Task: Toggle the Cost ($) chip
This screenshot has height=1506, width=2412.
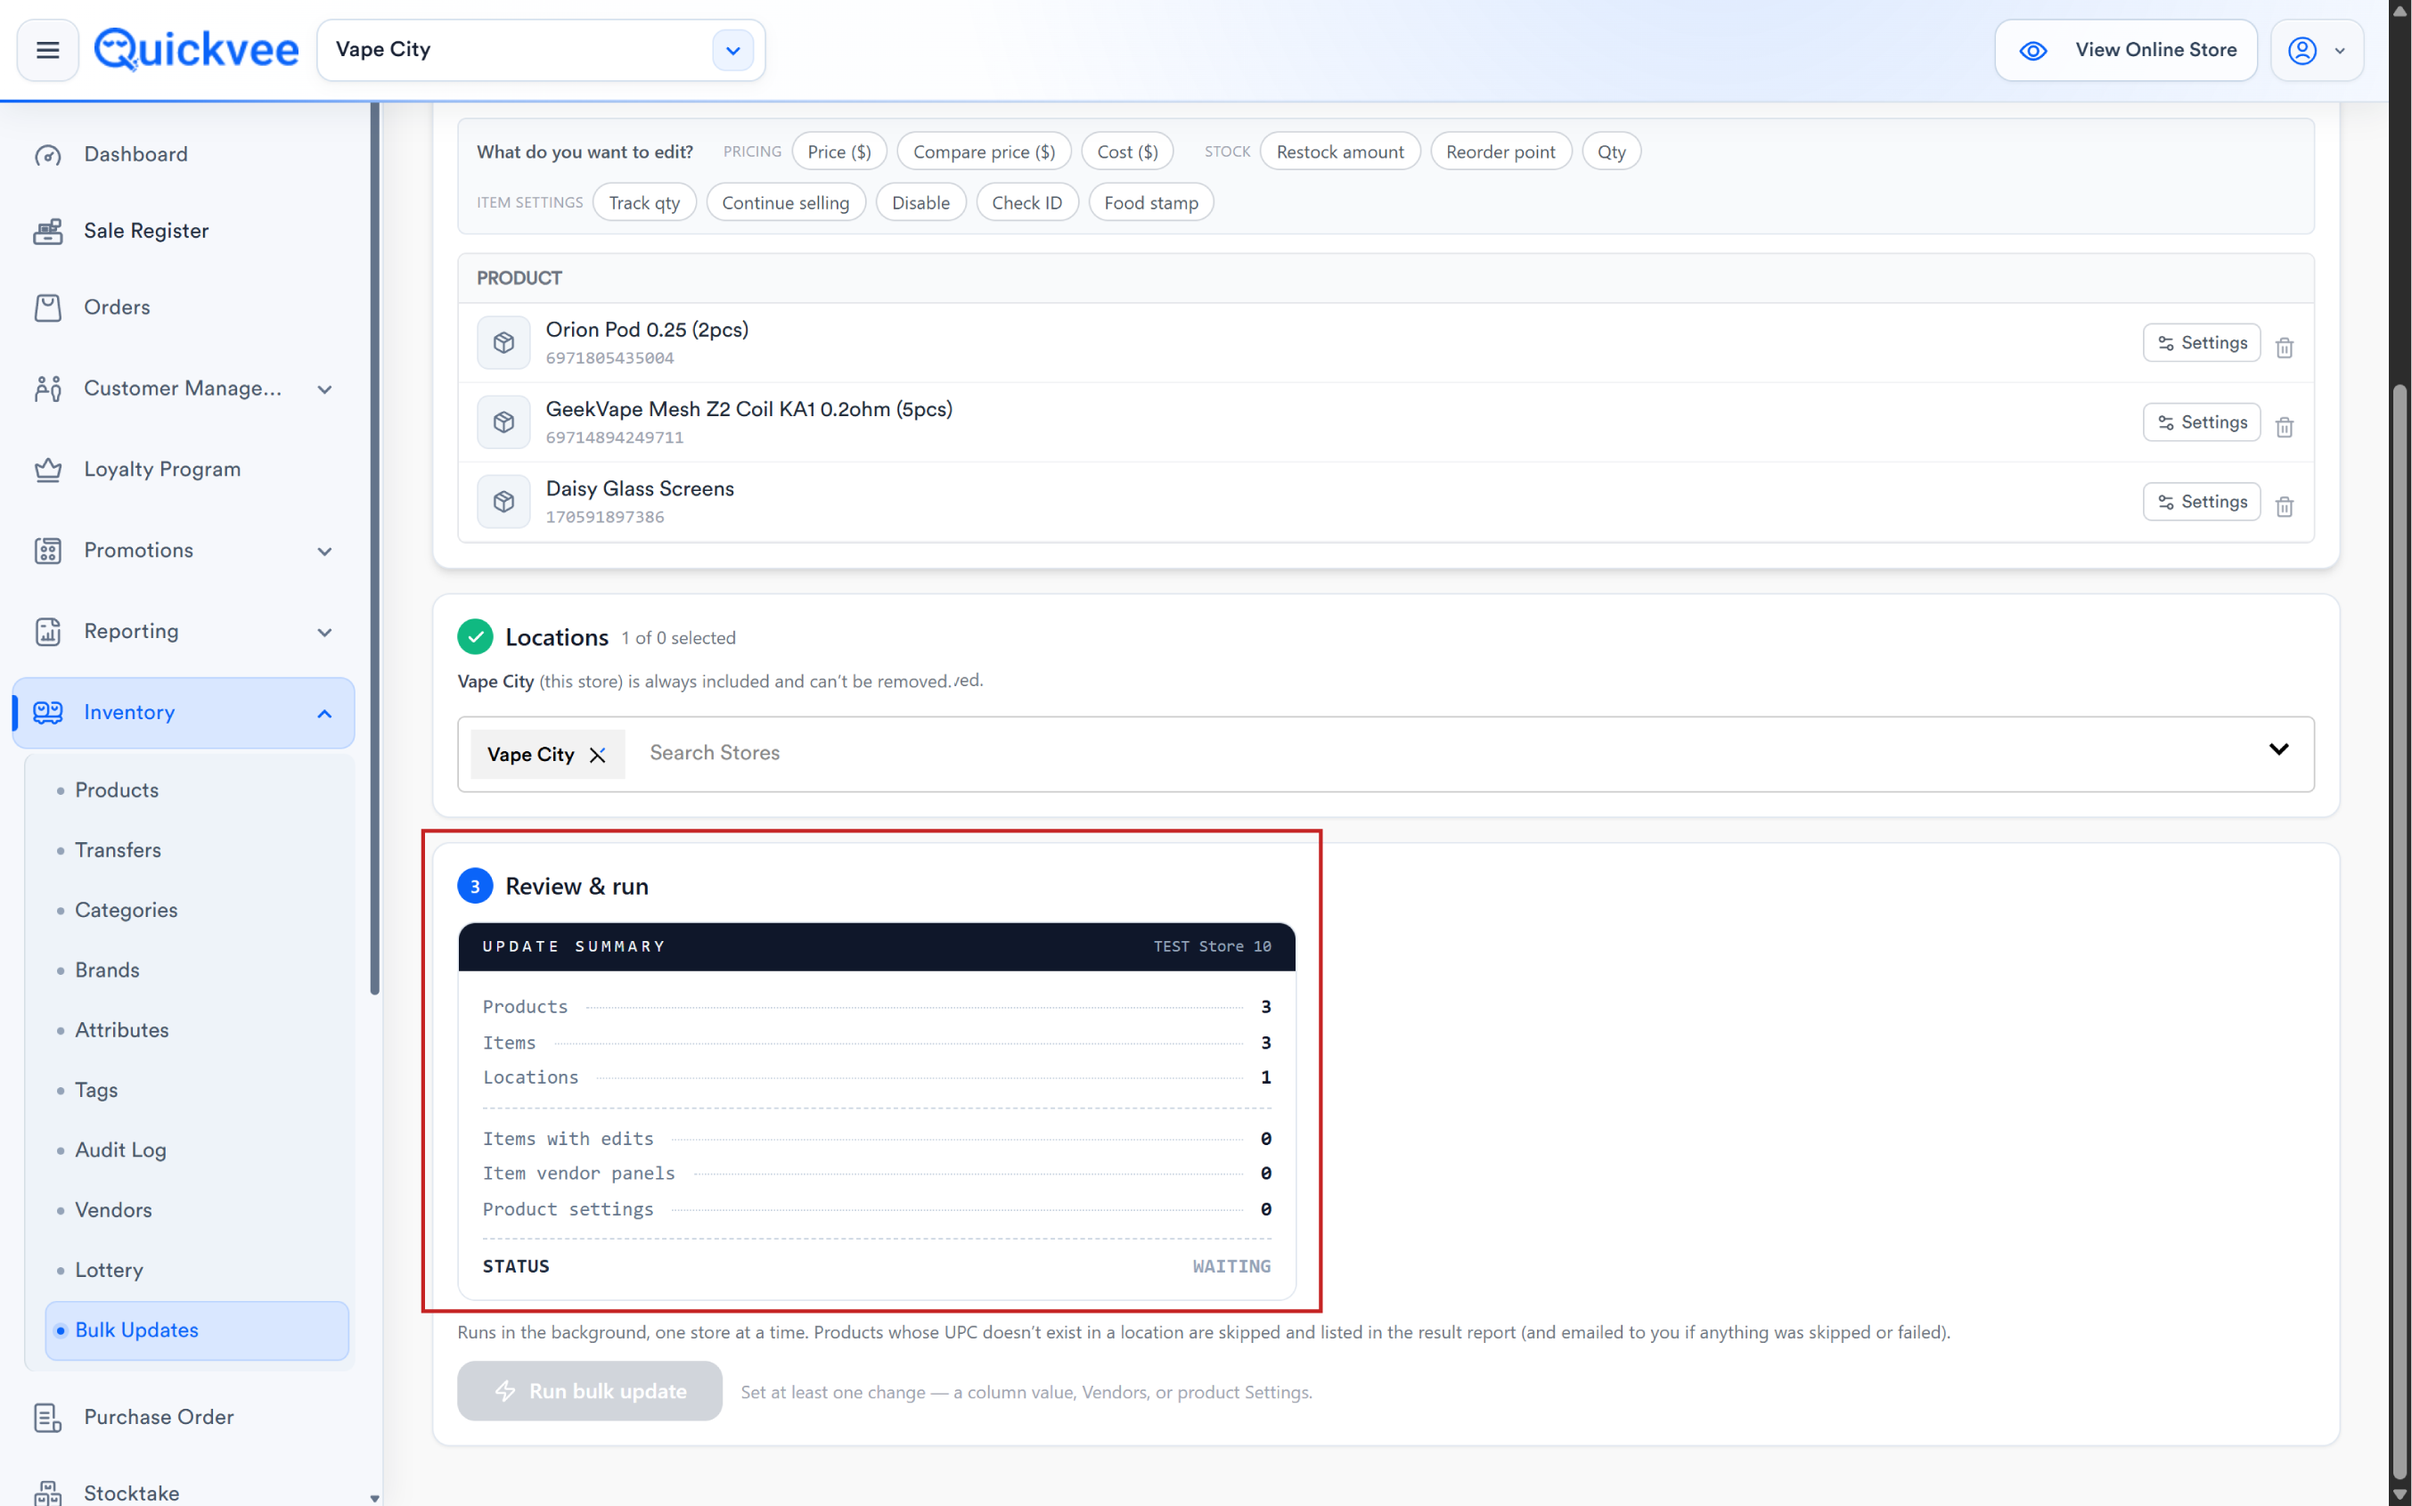Action: pos(1127,151)
